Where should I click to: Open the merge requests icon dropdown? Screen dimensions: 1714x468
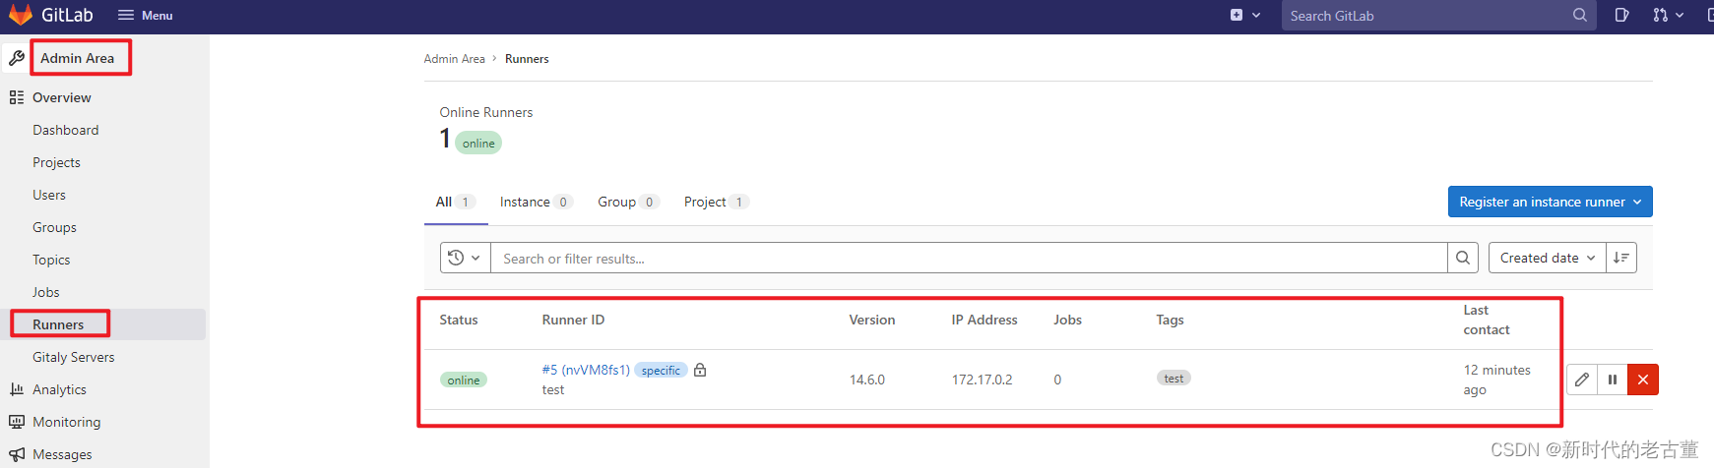coord(1668,15)
